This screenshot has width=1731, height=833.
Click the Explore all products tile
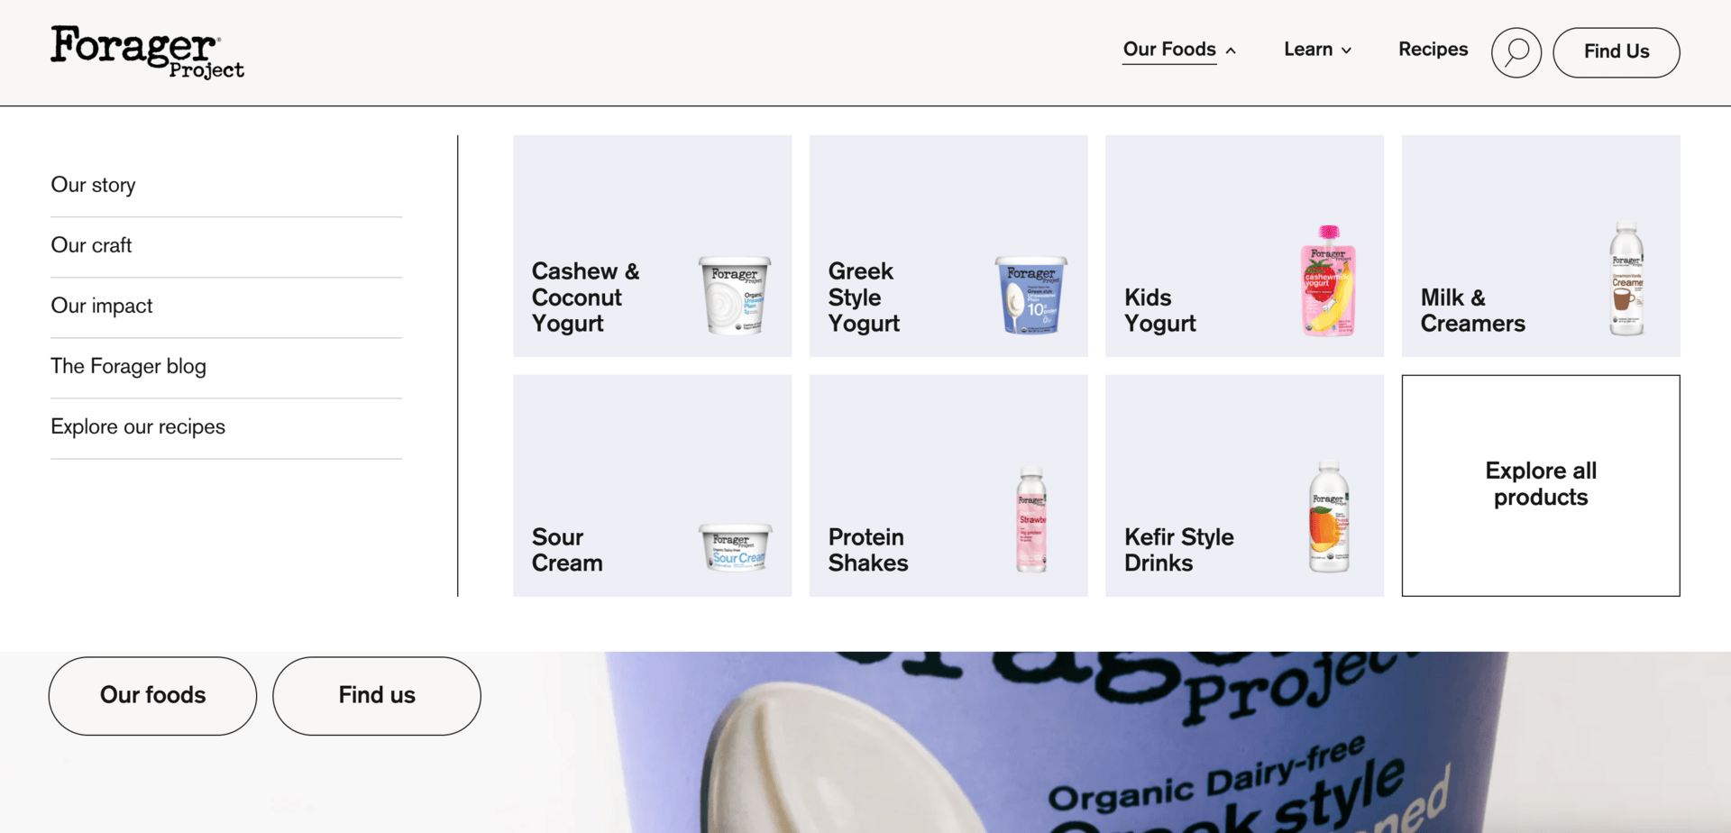(1541, 485)
